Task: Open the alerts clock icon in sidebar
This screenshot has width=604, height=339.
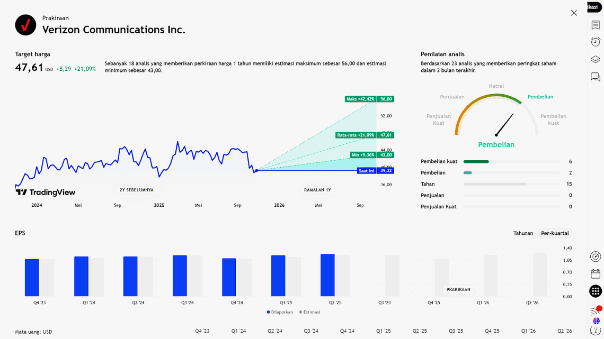Action: pos(596,42)
